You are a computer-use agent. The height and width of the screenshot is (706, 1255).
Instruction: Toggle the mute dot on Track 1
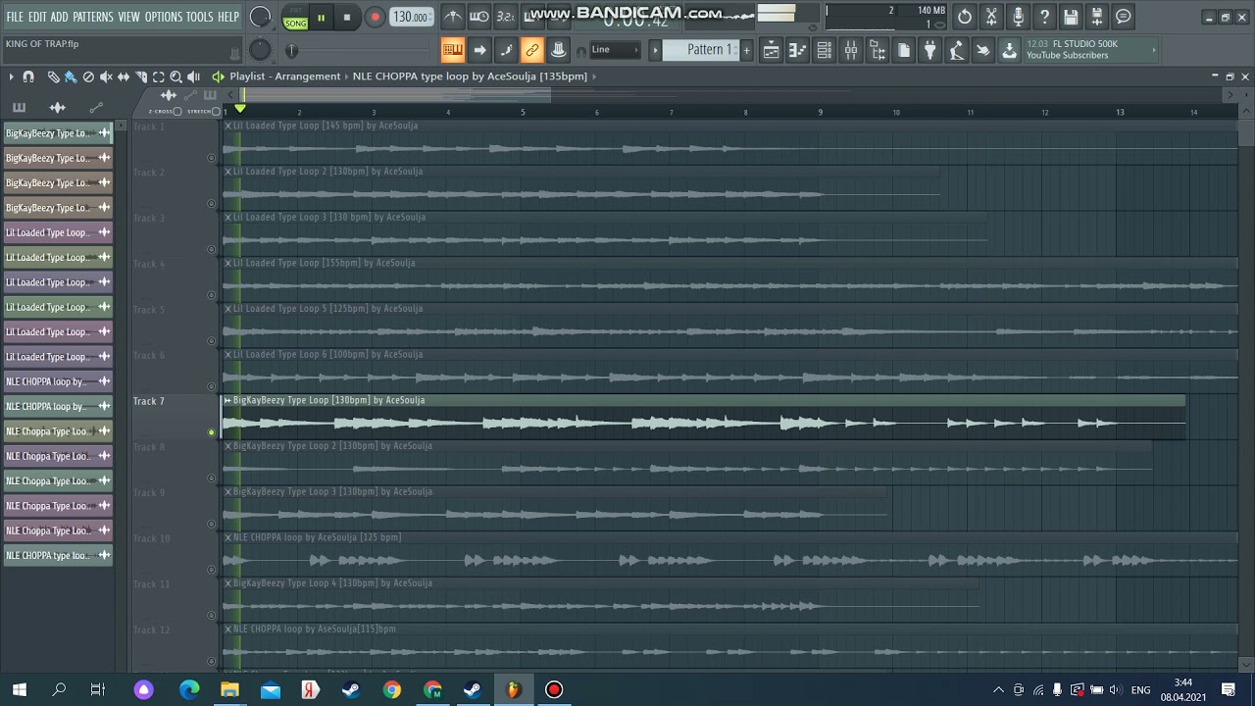click(x=211, y=158)
